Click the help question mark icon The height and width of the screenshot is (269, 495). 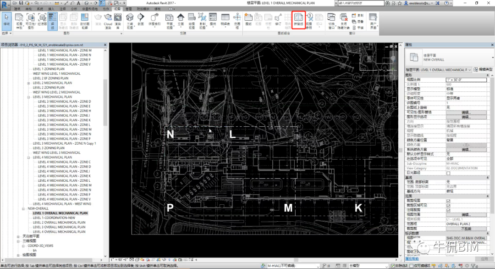tap(446, 3)
